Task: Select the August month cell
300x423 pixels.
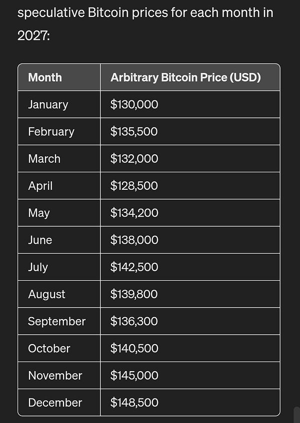Action: [x=46, y=294]
